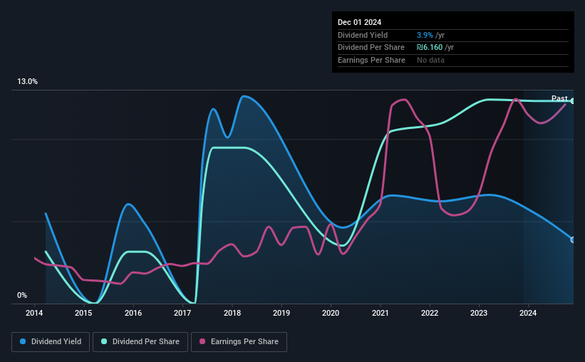Click the No data earnings value
Viewport: 585px width, 362px height.
430,60
